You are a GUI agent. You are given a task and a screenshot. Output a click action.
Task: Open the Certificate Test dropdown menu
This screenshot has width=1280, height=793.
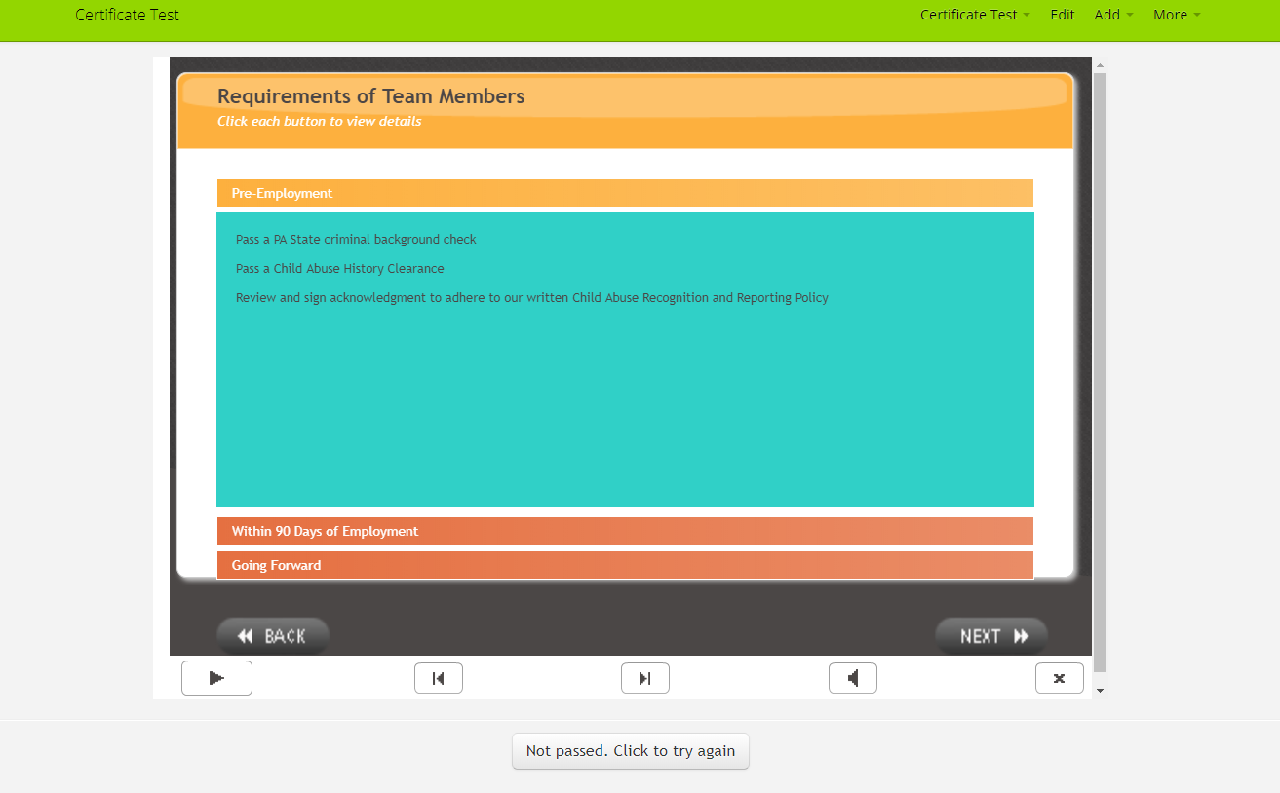[x=974, y=15]
